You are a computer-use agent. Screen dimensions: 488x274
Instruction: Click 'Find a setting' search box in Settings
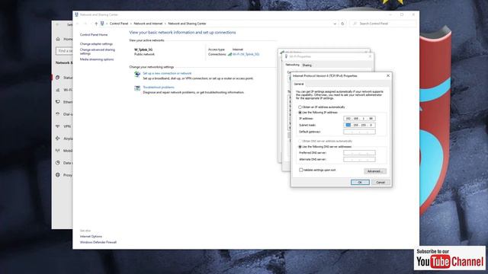pos(64,51)
